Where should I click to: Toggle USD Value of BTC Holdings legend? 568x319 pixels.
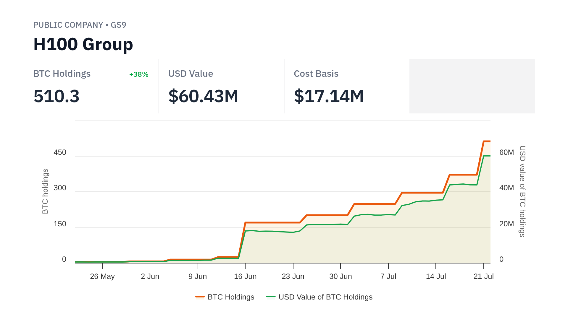pos(325,297)
